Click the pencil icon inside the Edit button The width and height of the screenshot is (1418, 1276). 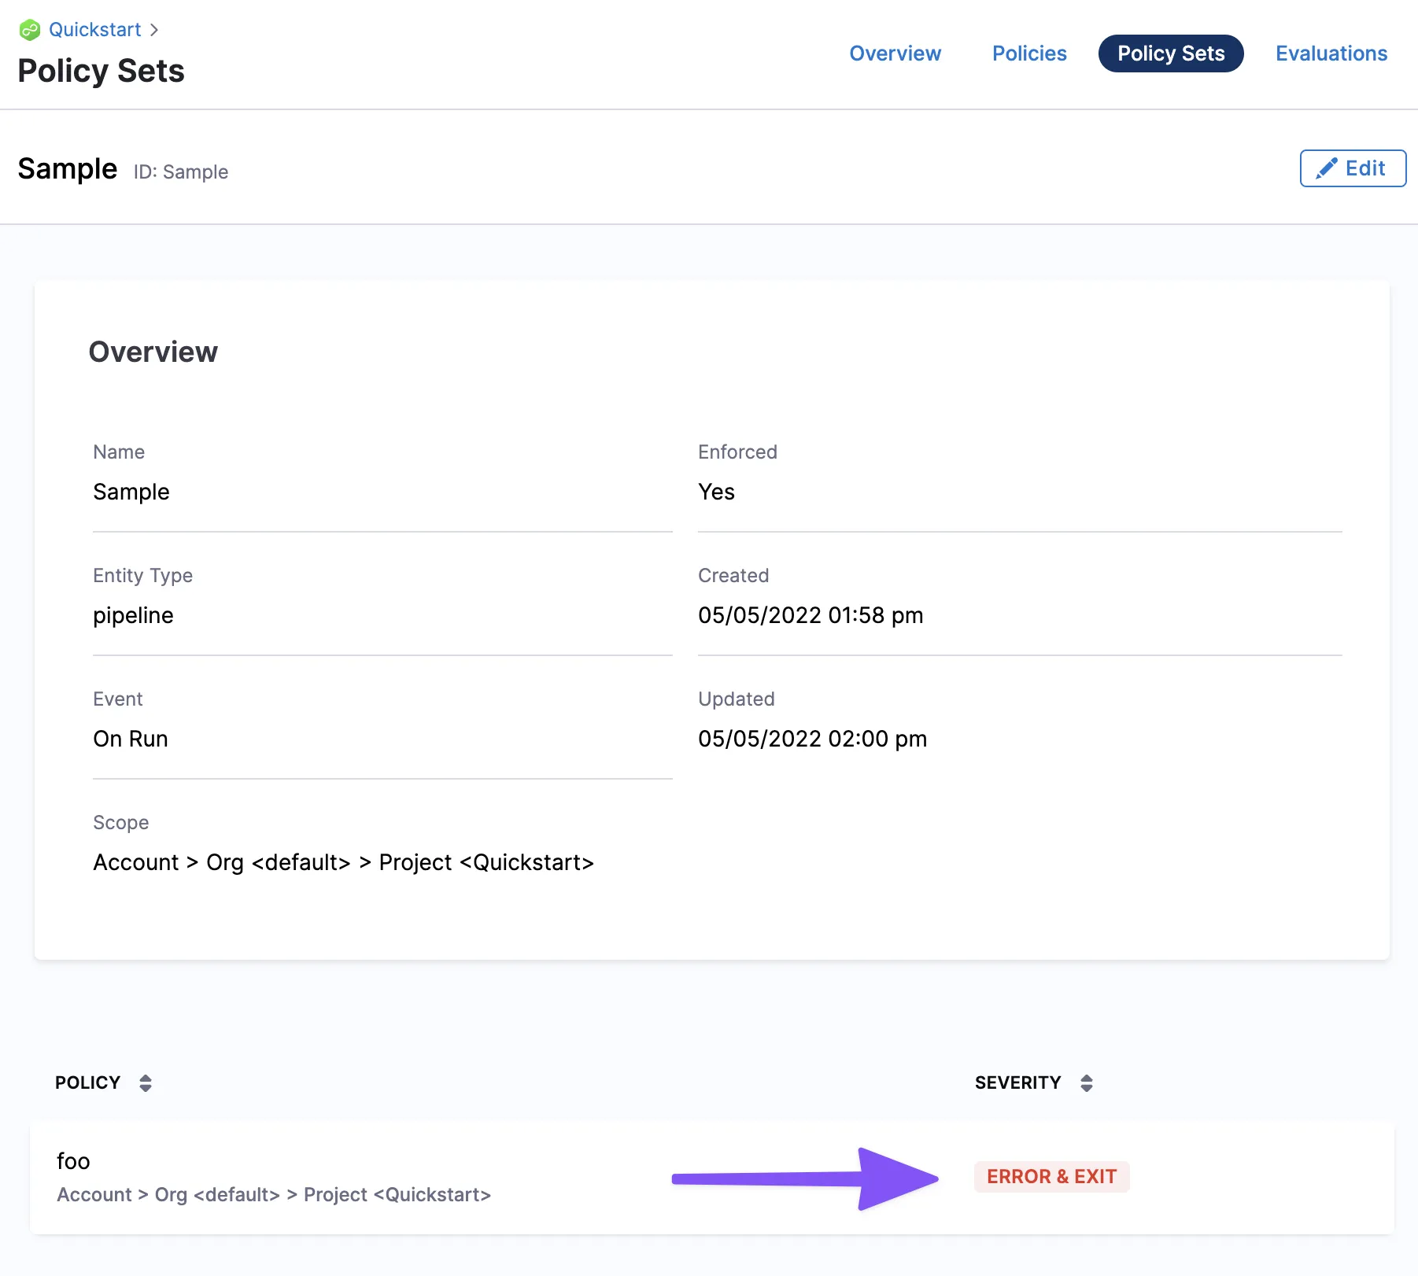click(x=1328, y=168)
